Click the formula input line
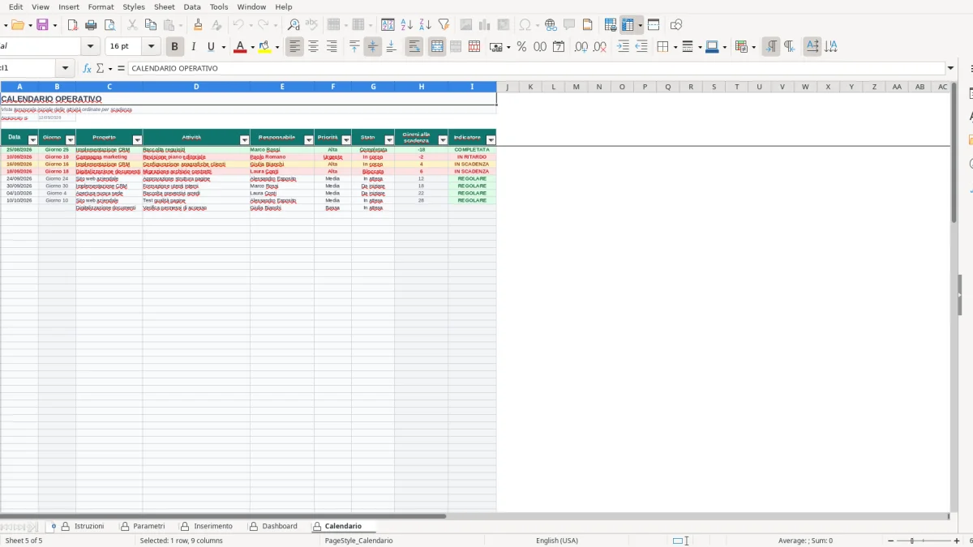 (x=536, y=69)
